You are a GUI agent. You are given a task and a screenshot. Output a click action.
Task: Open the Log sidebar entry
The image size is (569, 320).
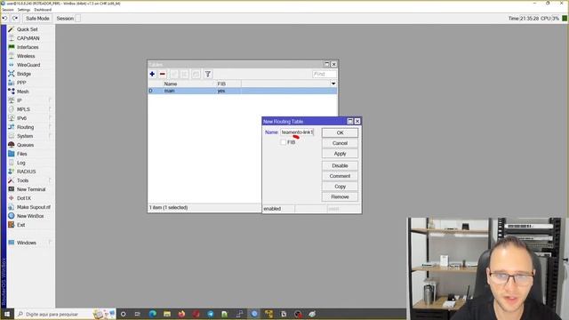pos(20,163)
